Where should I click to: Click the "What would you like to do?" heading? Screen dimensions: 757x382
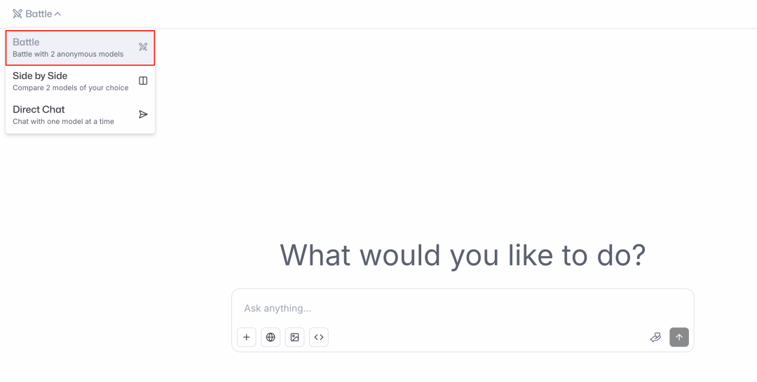pyautogui.click(x=463, y=255)
